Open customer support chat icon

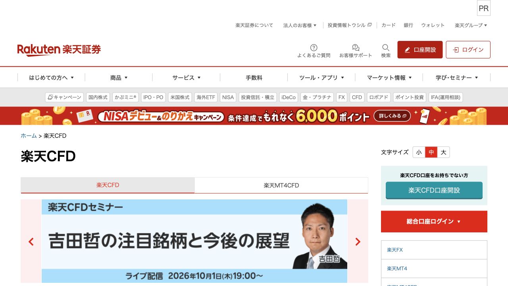[356, 48]
